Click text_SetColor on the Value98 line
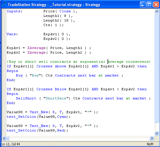160x147 pixels. [22, 117]
